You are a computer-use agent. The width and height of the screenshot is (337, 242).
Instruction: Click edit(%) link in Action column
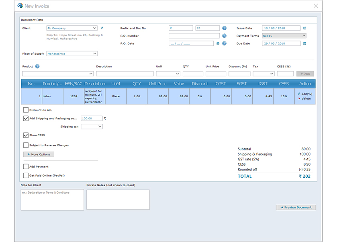306,94
